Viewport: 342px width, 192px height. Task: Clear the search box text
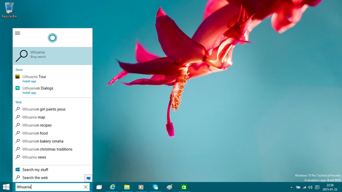point(86,187)
